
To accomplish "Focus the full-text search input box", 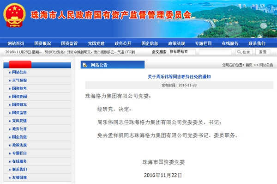I will pyautogui.click(x=215, y=52).
